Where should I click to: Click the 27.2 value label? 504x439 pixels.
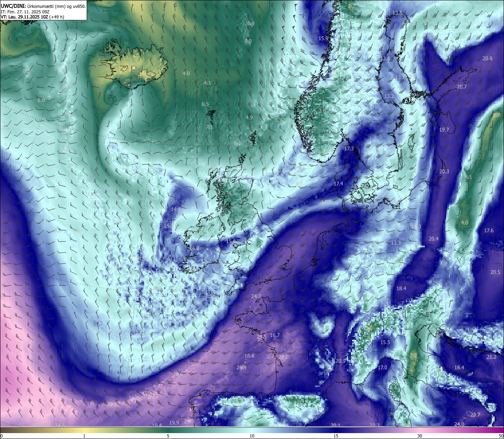(x=283, y=357)
